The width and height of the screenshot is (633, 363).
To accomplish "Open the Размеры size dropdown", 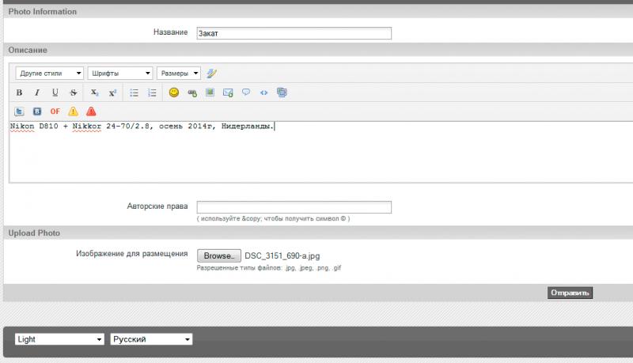I will pos(179,73).
